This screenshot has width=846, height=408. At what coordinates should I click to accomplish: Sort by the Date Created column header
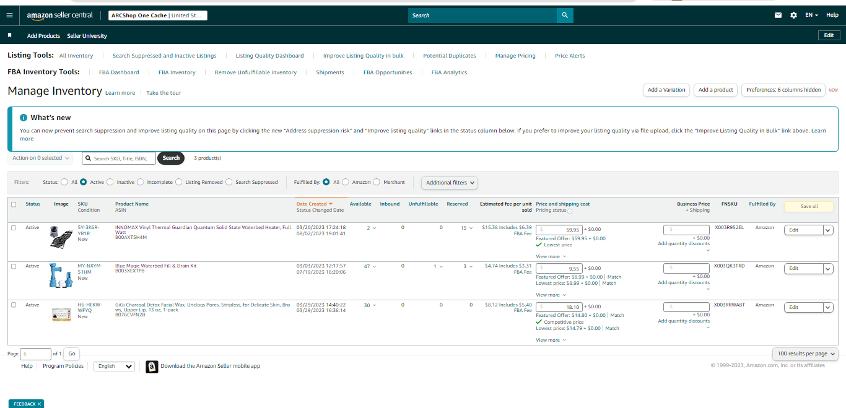(314, 204)
